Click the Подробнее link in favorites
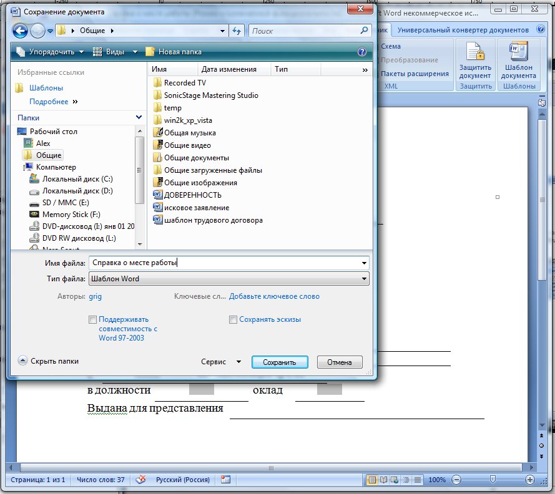This screenshot has height=494, width=555. tap(49, 102)
